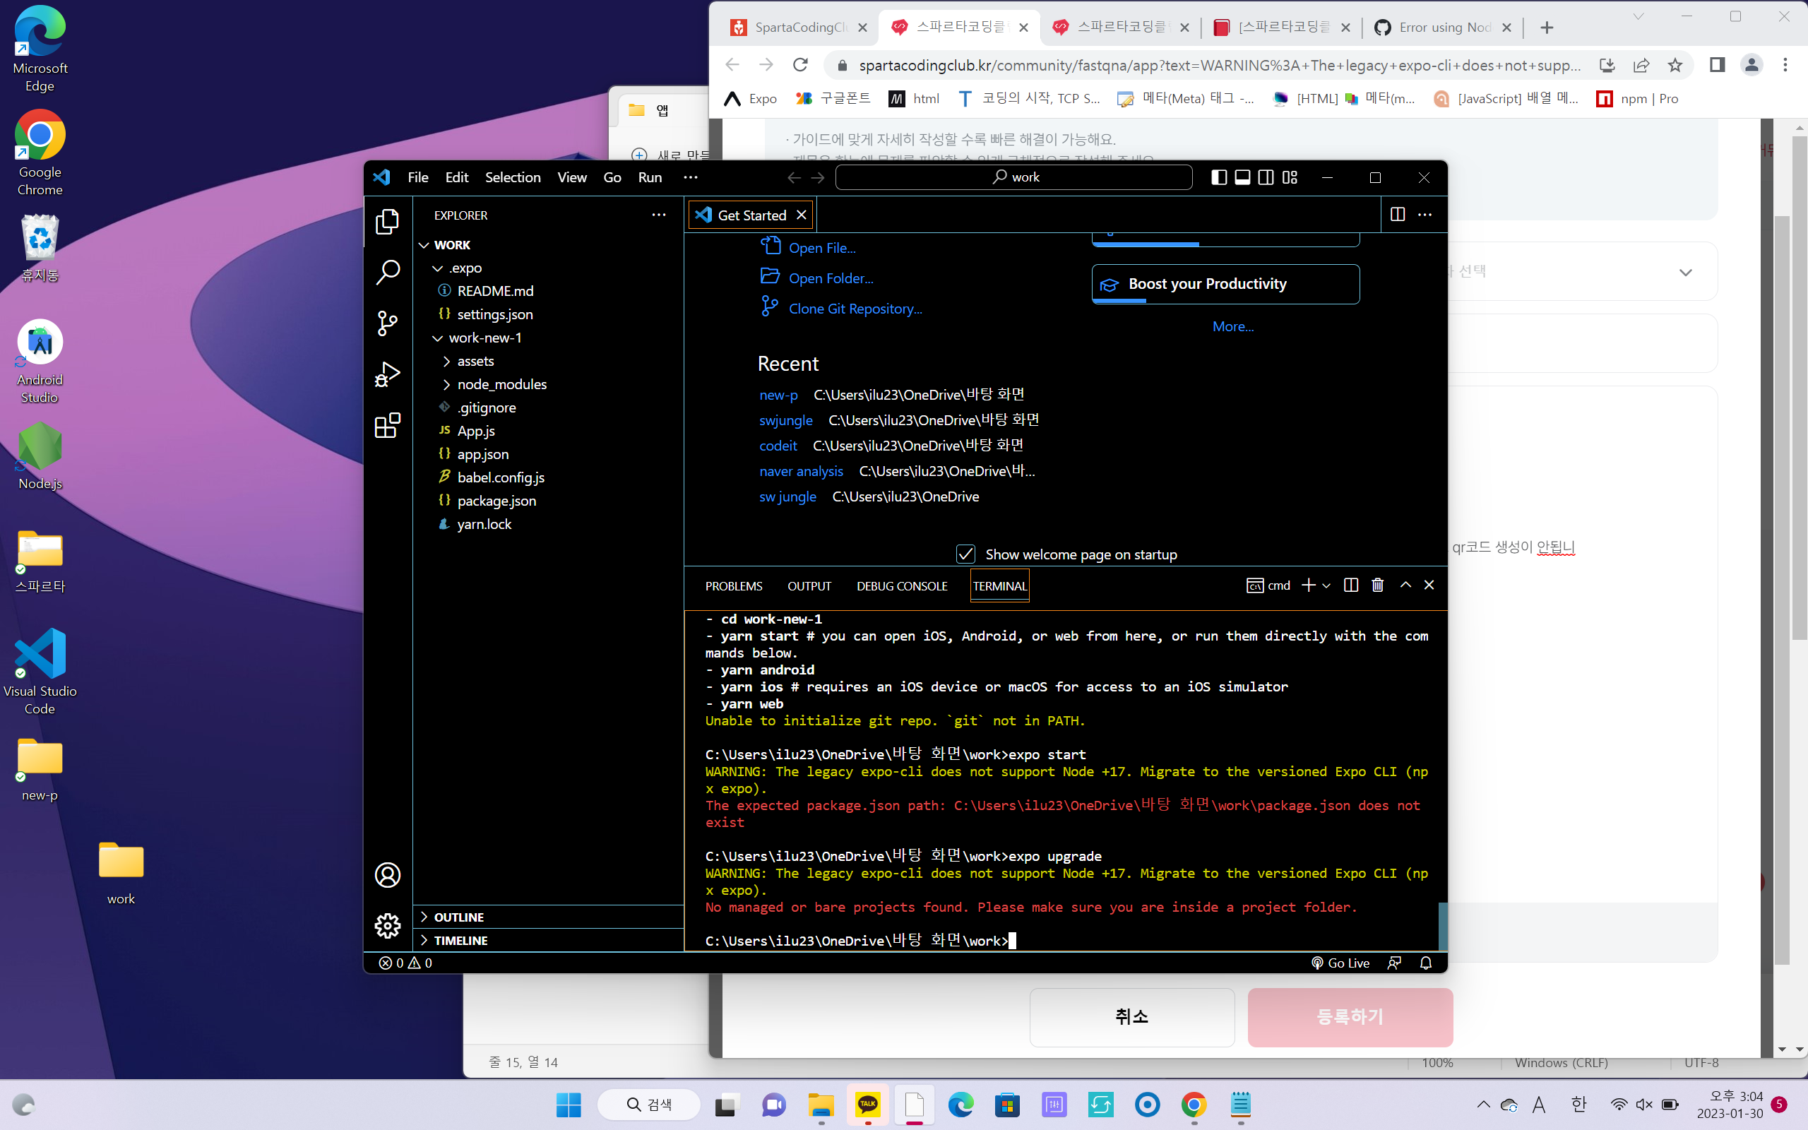Image resolution: width=1808 pixels, height=1130 pixels.
Task: Toggle the Secondary Side Bar
Action: tap(1266, 177)
